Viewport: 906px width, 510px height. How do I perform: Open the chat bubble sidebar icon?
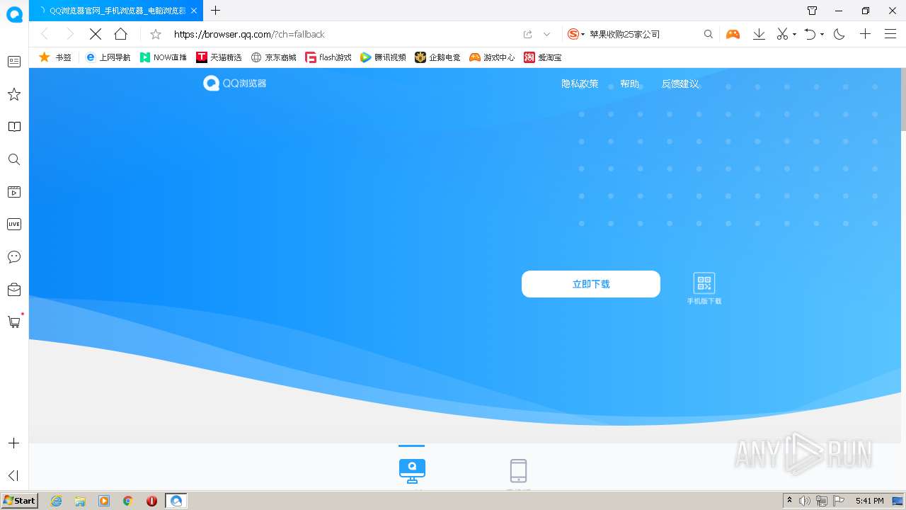pyautogui.click(x=14, y=257)
